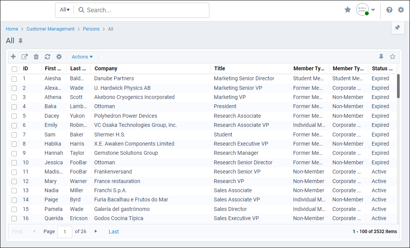The image size is (410, 248).
Task: Sort by the Status column header
Action: click(382, 68)
